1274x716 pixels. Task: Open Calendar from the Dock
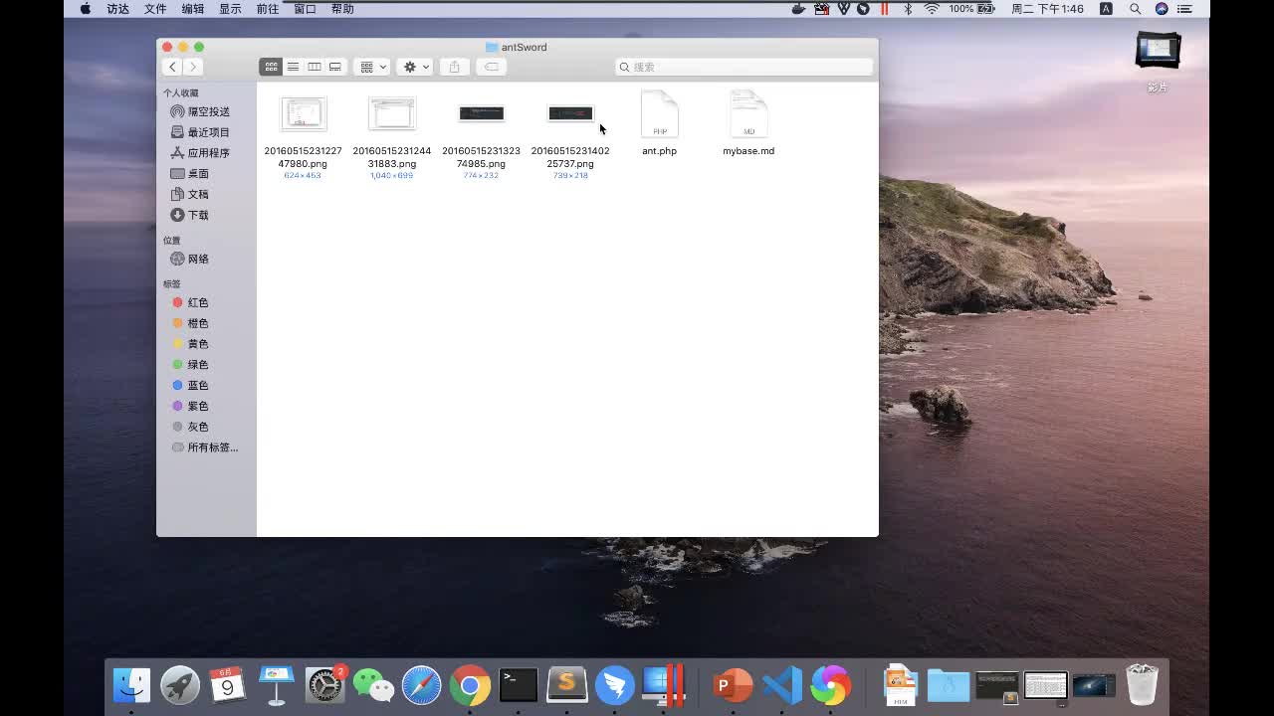coord(228,685)
